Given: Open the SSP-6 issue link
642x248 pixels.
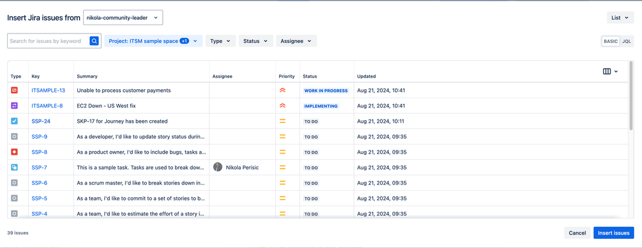Looking at the screenshot, I should (39, 183).
